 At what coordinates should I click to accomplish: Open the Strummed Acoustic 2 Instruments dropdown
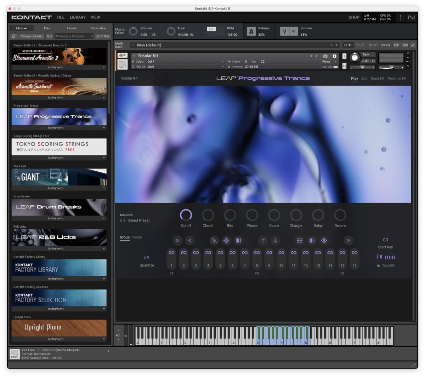pos(104,67)
